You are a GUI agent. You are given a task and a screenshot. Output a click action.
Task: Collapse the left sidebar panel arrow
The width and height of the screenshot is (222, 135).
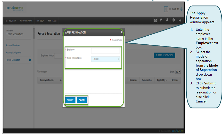34,33
